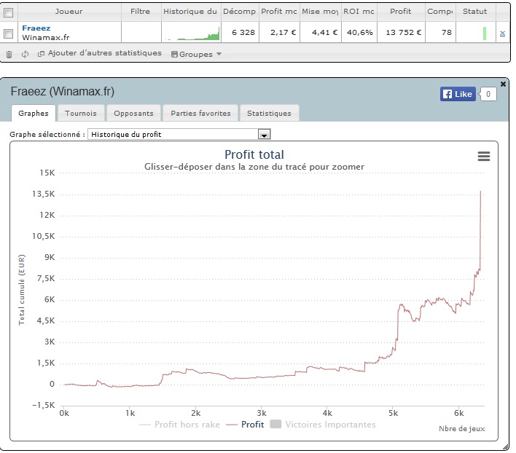Sort by the Joueur column header

tap(69, 12)
